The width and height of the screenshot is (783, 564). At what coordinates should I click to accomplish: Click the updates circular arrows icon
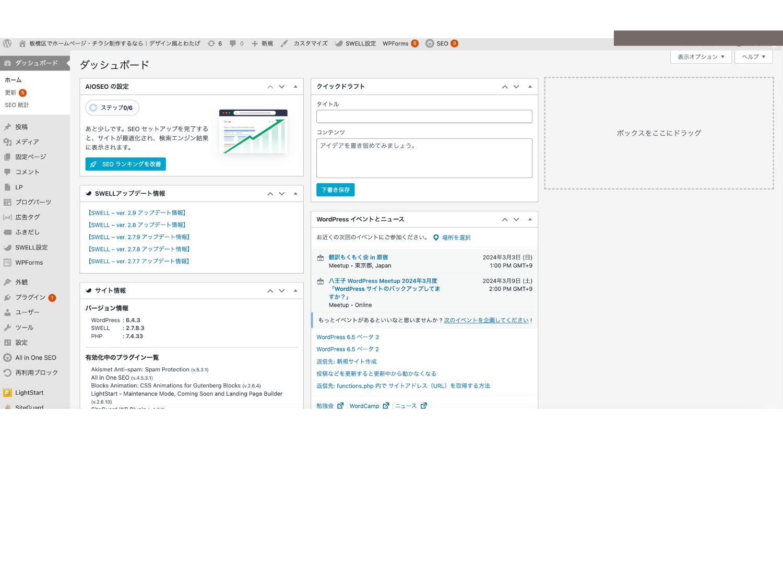coord(211,43)
